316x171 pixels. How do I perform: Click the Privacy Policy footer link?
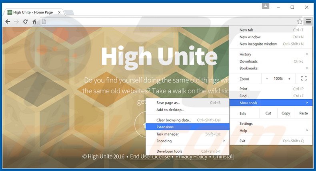tap(191, 157)
